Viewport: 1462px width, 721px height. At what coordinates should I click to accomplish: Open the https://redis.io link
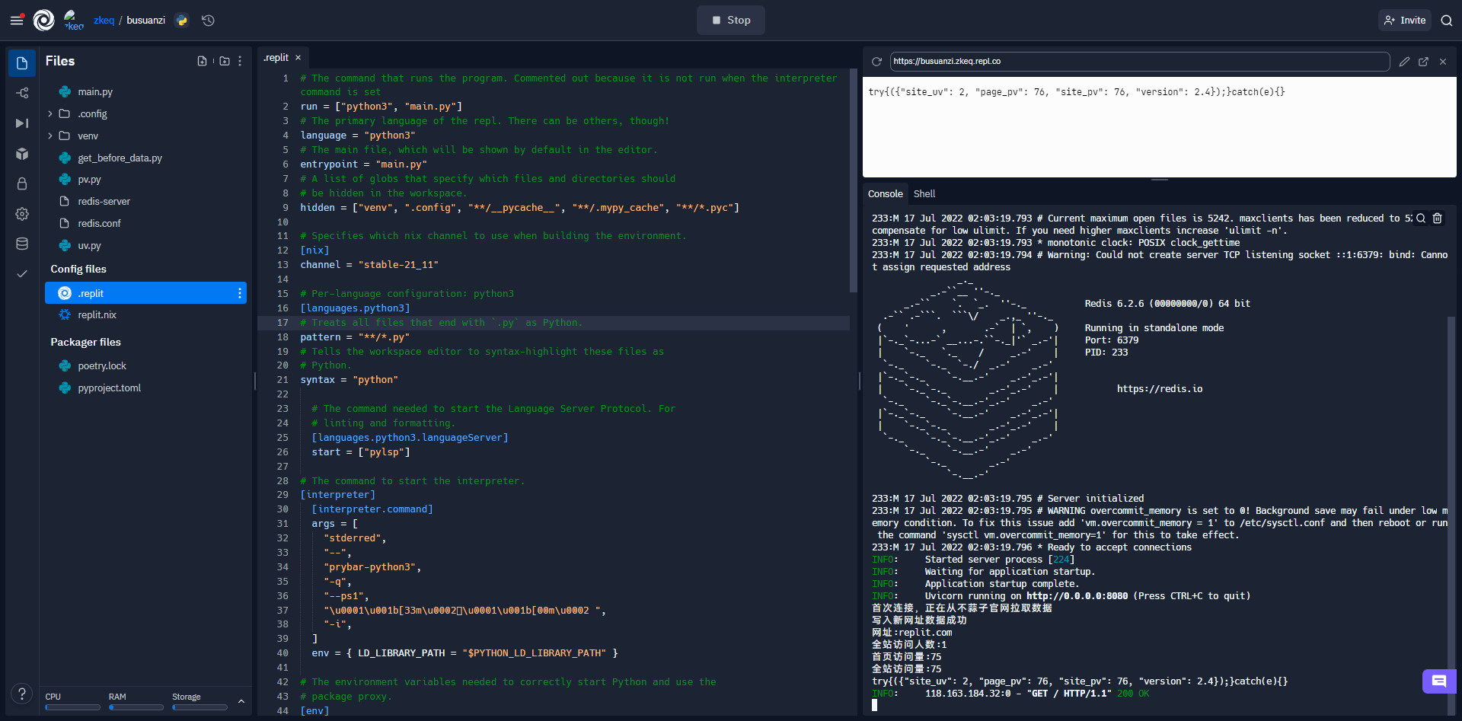click(x=1160, y=388)
